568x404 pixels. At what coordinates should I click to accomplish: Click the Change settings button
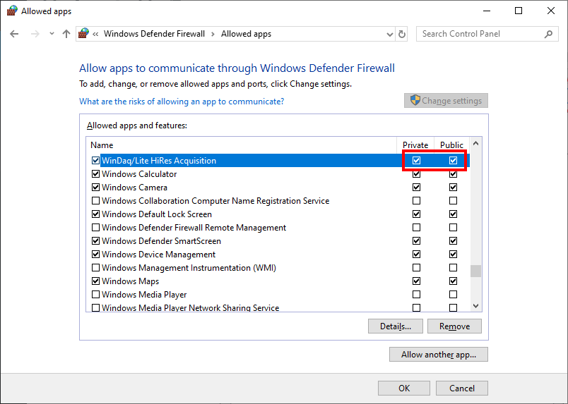[x=446, y=101]
